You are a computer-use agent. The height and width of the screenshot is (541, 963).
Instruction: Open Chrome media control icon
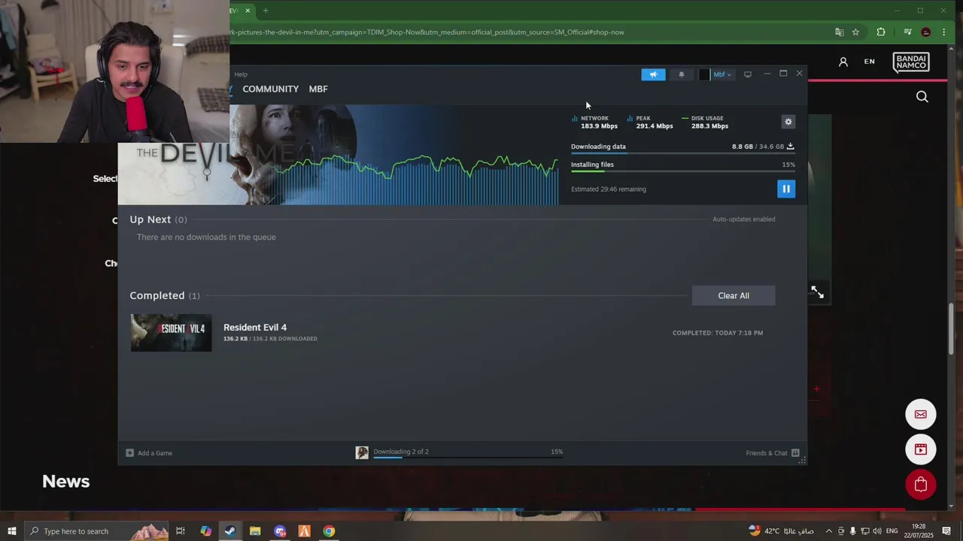(x=908, y=32)
